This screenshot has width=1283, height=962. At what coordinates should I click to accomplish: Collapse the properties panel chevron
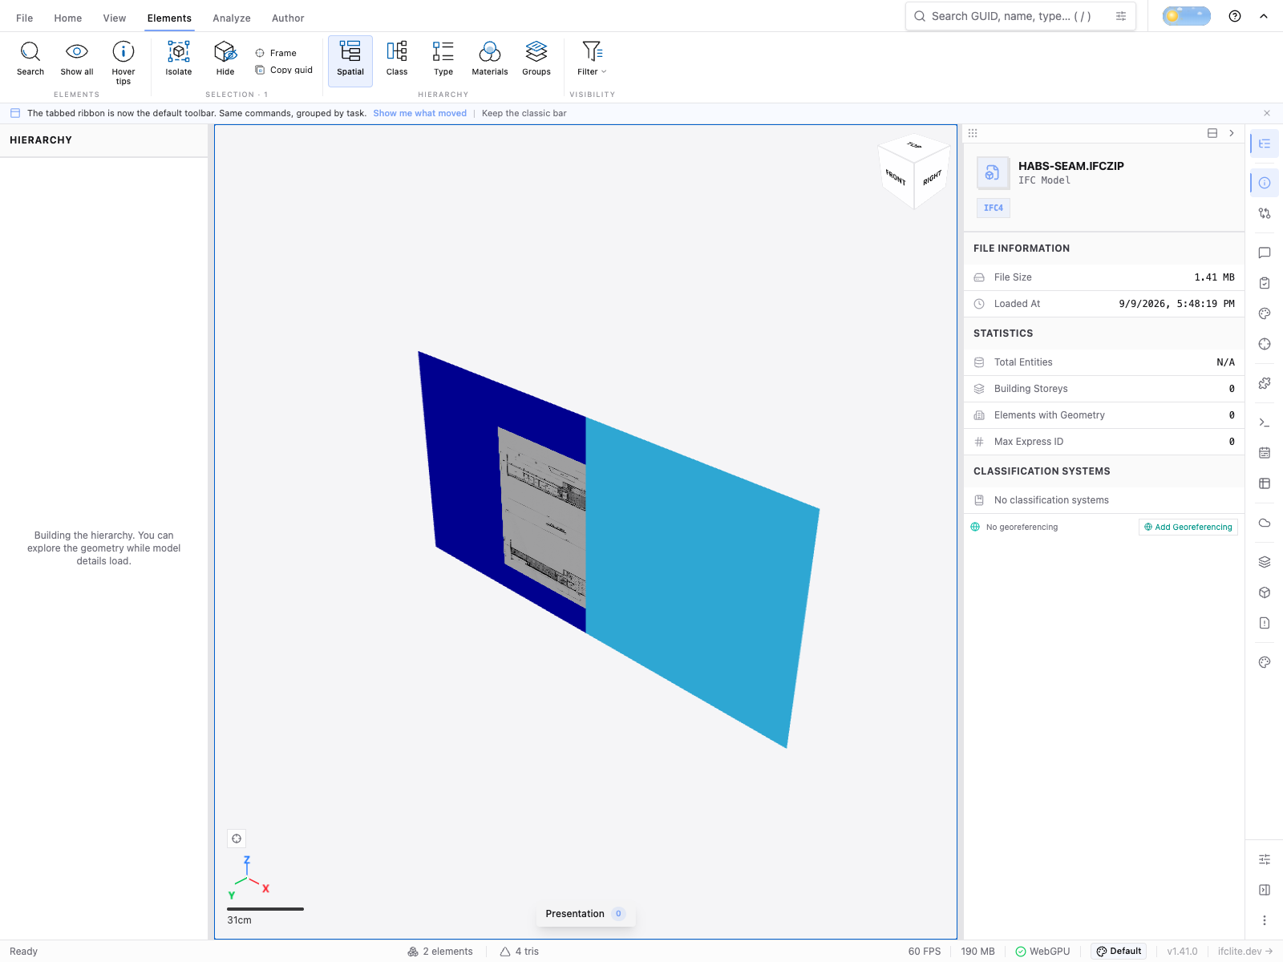(x=1232, y=133)
